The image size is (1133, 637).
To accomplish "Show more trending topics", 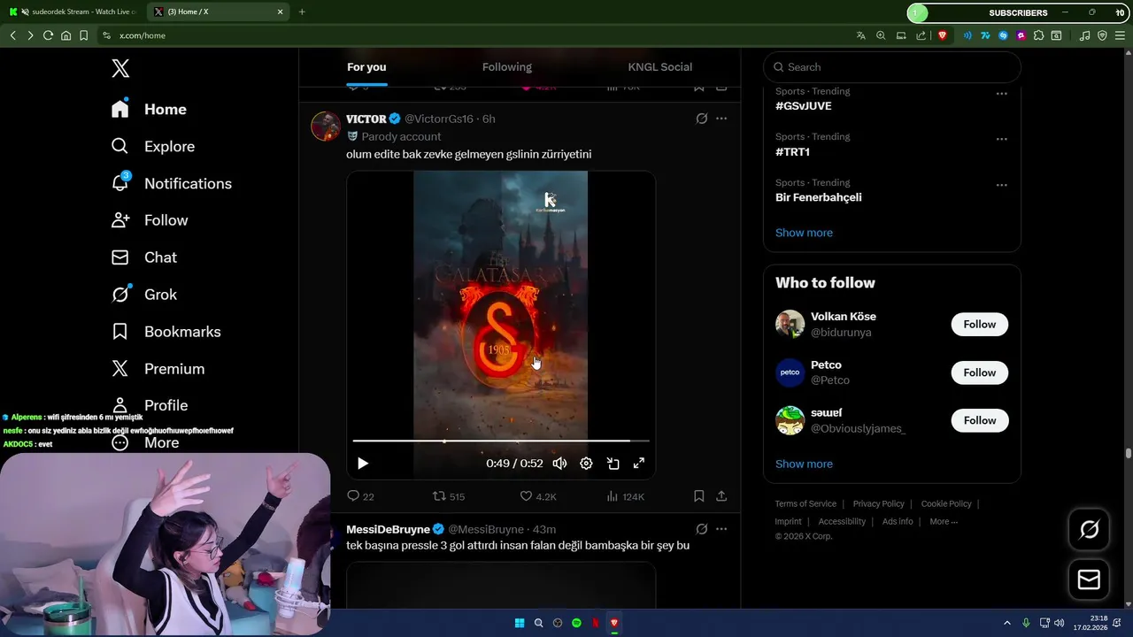I will (804, 233).
